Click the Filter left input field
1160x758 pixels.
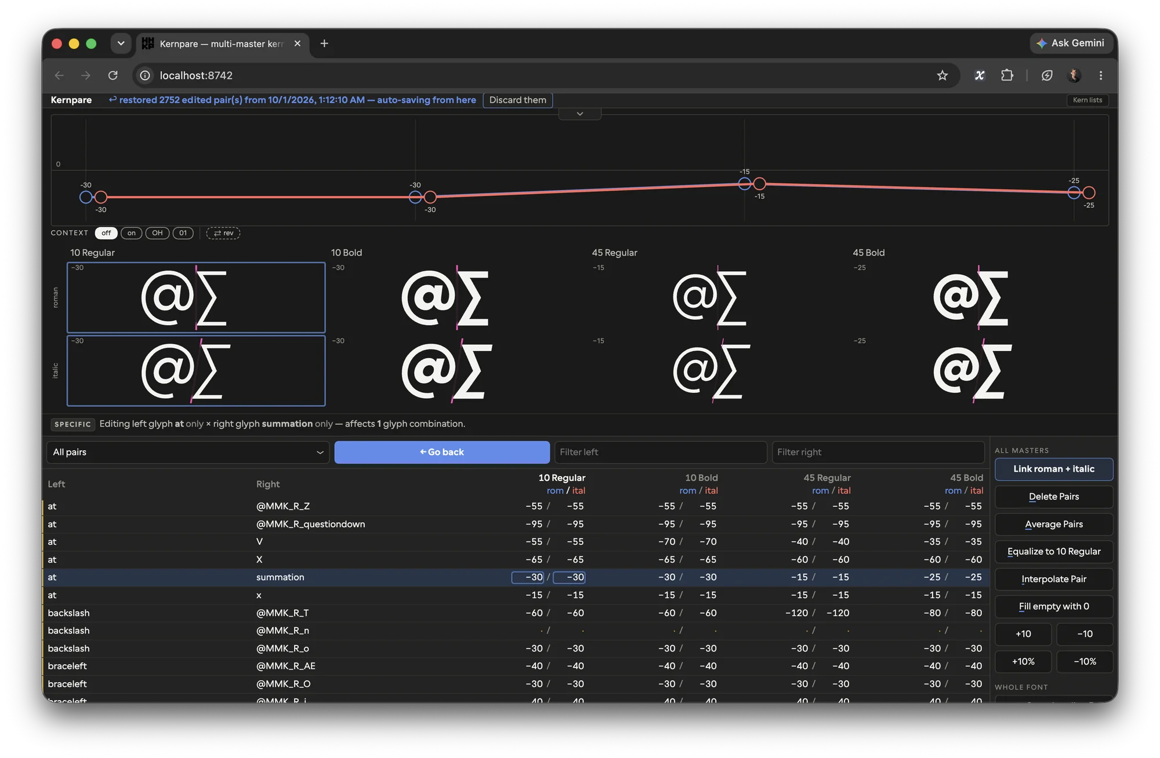(661, 452)
